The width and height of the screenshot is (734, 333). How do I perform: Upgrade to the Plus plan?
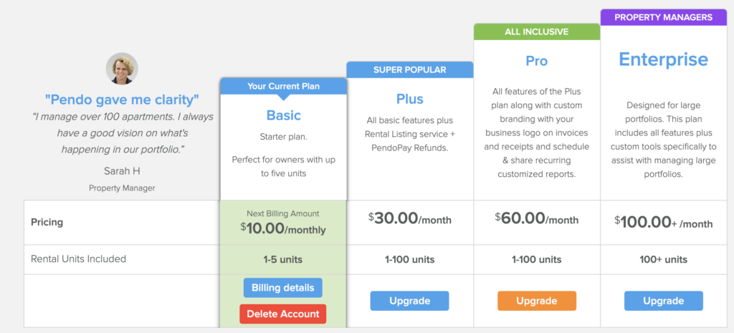tap(409, 301)
